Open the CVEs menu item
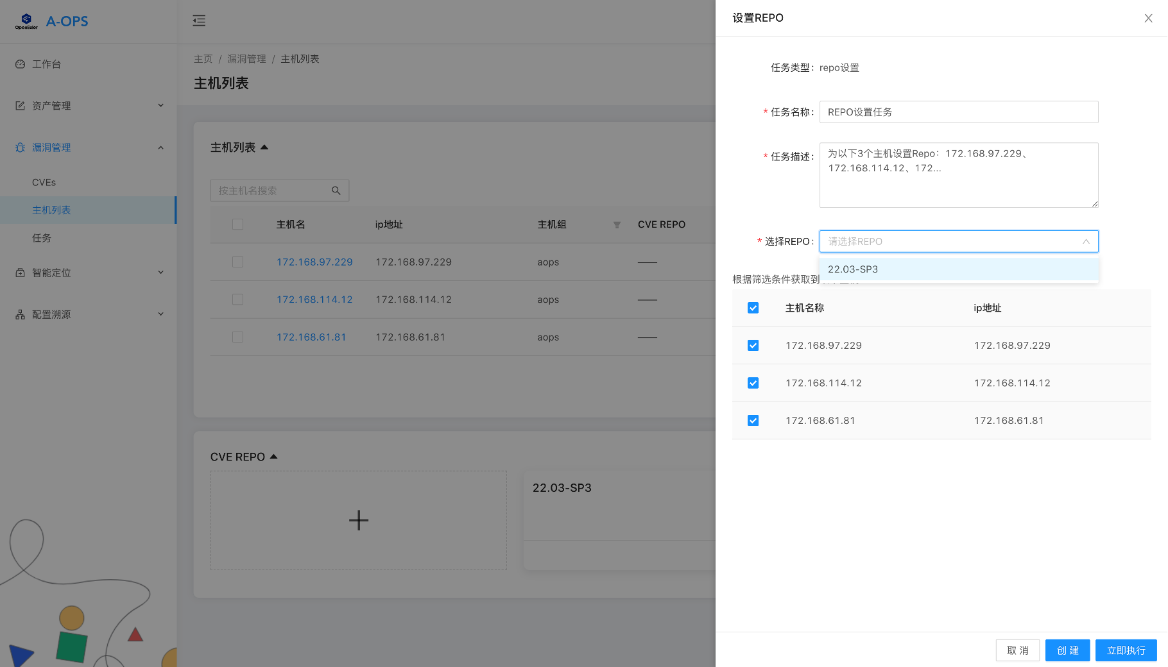Viewport: 1168px width, 667px height. [44, 182]
